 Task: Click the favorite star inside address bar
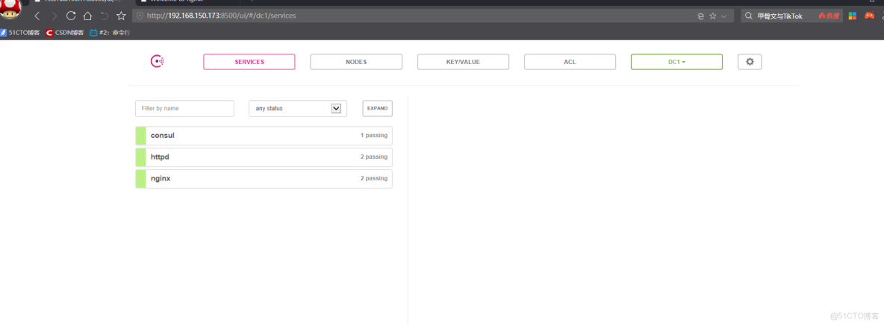712,16
